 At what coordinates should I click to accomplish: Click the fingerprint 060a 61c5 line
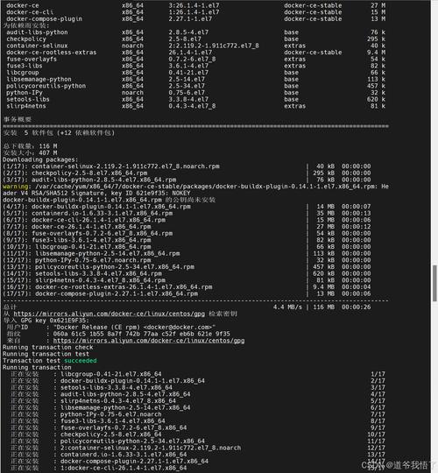tap(142, 334)
